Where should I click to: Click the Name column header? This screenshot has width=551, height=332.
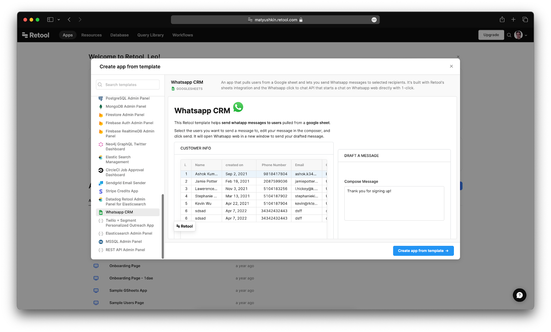coord(206,165)
